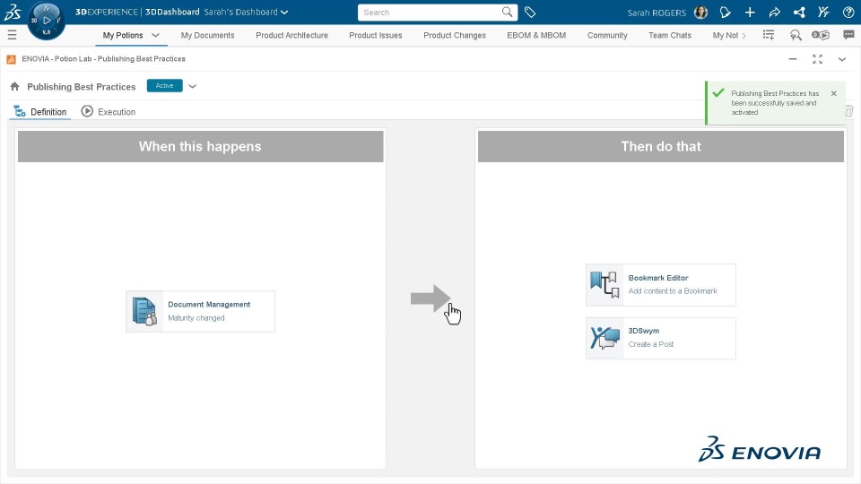Expand Sarah's Dashboard dropdown

coord(284,12)
